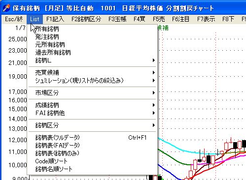Close the open List menu
This screenshot has height=180, width=246.
35,19
